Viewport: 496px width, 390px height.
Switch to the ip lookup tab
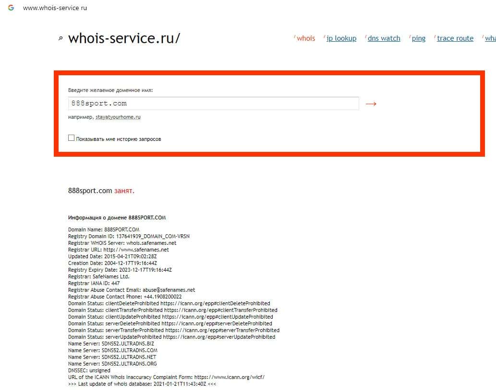(x=341, y=38)
